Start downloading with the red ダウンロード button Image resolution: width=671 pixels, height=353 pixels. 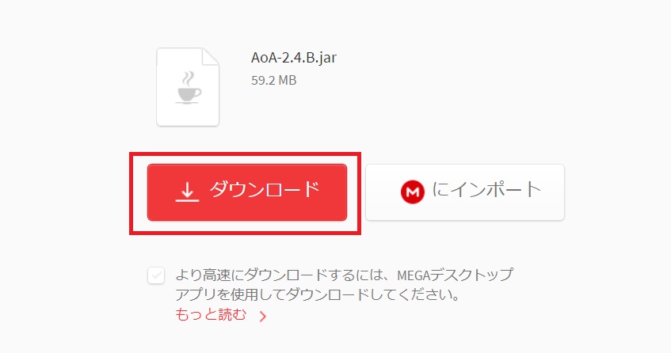[x=247, y=192]
